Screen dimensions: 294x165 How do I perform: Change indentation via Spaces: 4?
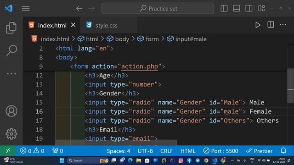[119, 151]
